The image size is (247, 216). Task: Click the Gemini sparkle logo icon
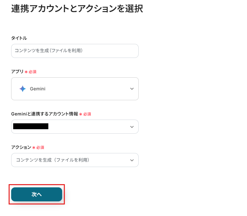(x=22, y=89)
